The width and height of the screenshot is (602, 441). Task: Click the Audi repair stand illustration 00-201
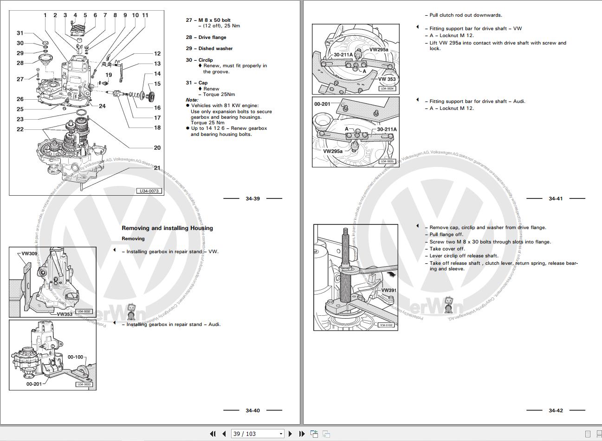point(52,355)
